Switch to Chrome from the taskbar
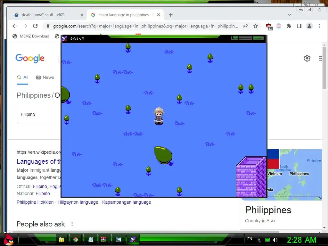 (x=76, y=240)
